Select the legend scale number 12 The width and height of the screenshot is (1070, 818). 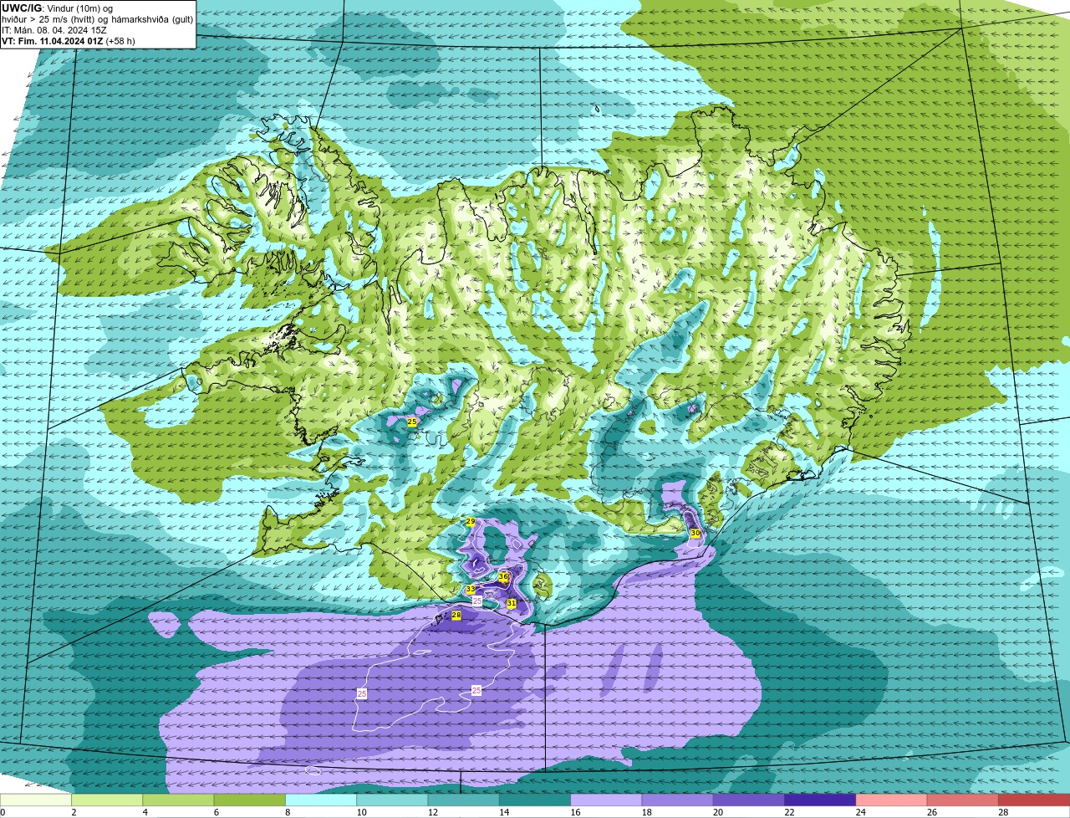(431, 812)
